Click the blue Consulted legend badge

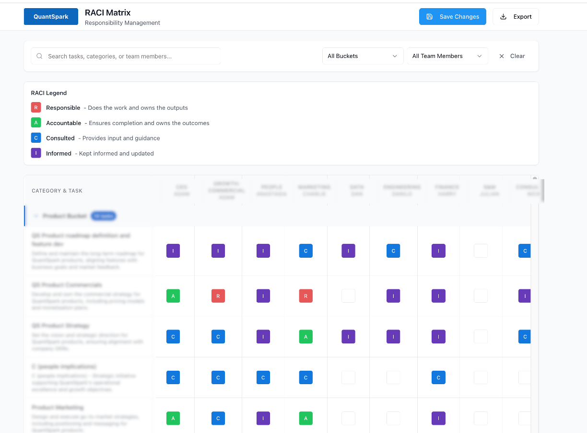[x=36, y=138]
